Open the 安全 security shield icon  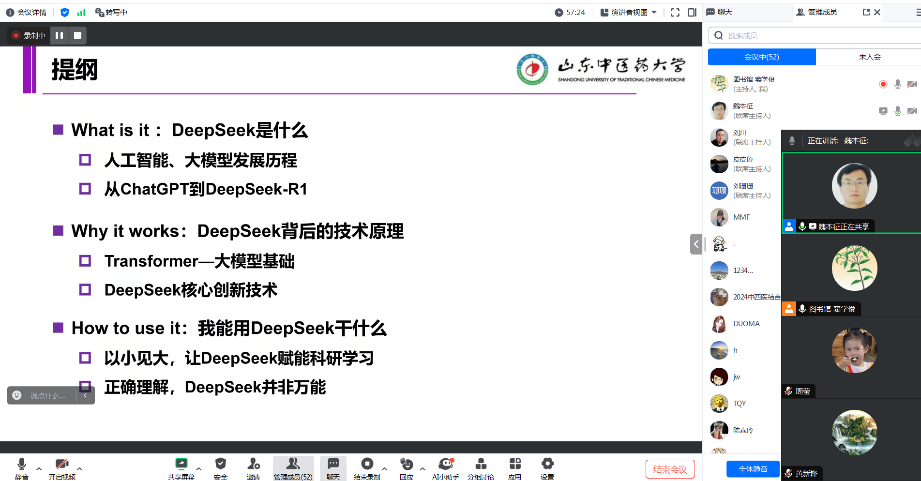pos(221,464)
